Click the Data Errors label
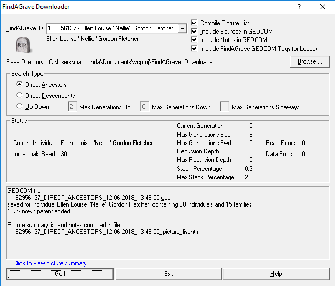This screenshot has height=287, width=336. [x=280, y=154]
